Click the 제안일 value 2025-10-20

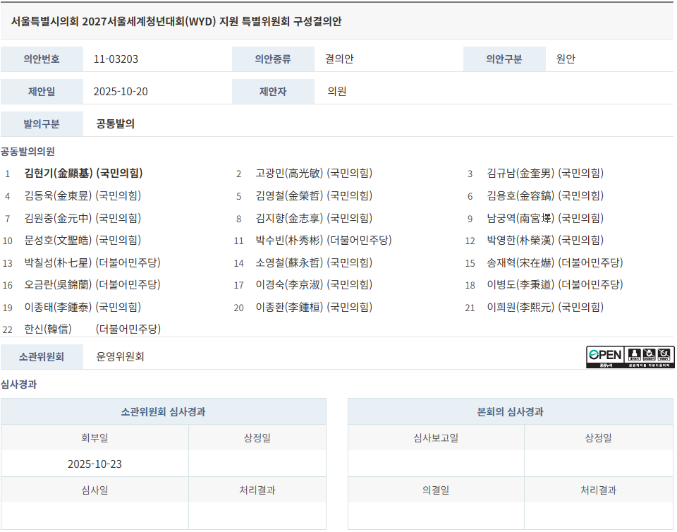coord(121,91)
